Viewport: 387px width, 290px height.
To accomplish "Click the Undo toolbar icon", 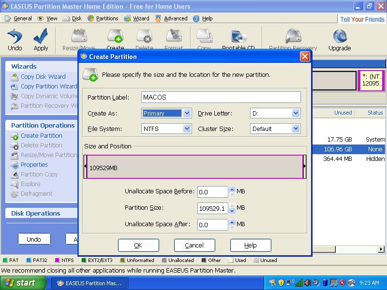I will click(x=15, y=40).
